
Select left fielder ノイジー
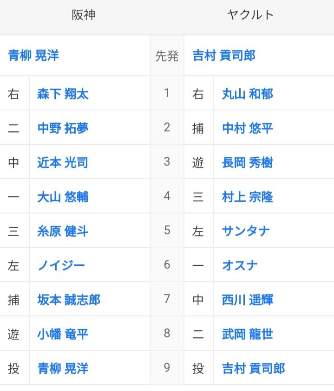coord(61,265)
